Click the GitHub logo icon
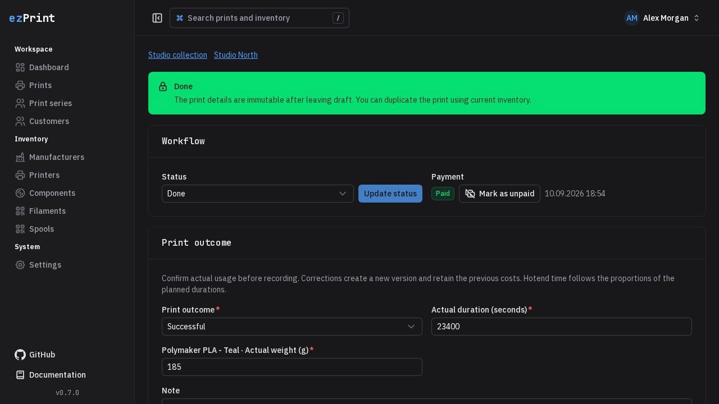The width and height of the screenshot is (719, 404). pos(20,355)
